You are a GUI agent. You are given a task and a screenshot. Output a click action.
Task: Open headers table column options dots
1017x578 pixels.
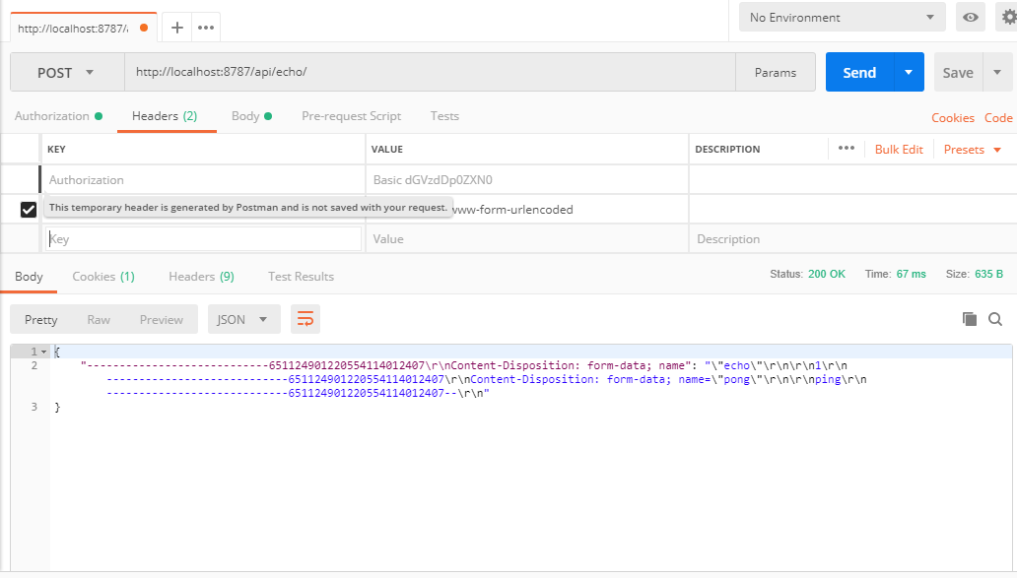click(846, 149)
